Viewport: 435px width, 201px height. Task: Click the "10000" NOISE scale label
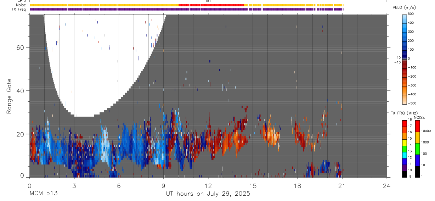point(426,131)
